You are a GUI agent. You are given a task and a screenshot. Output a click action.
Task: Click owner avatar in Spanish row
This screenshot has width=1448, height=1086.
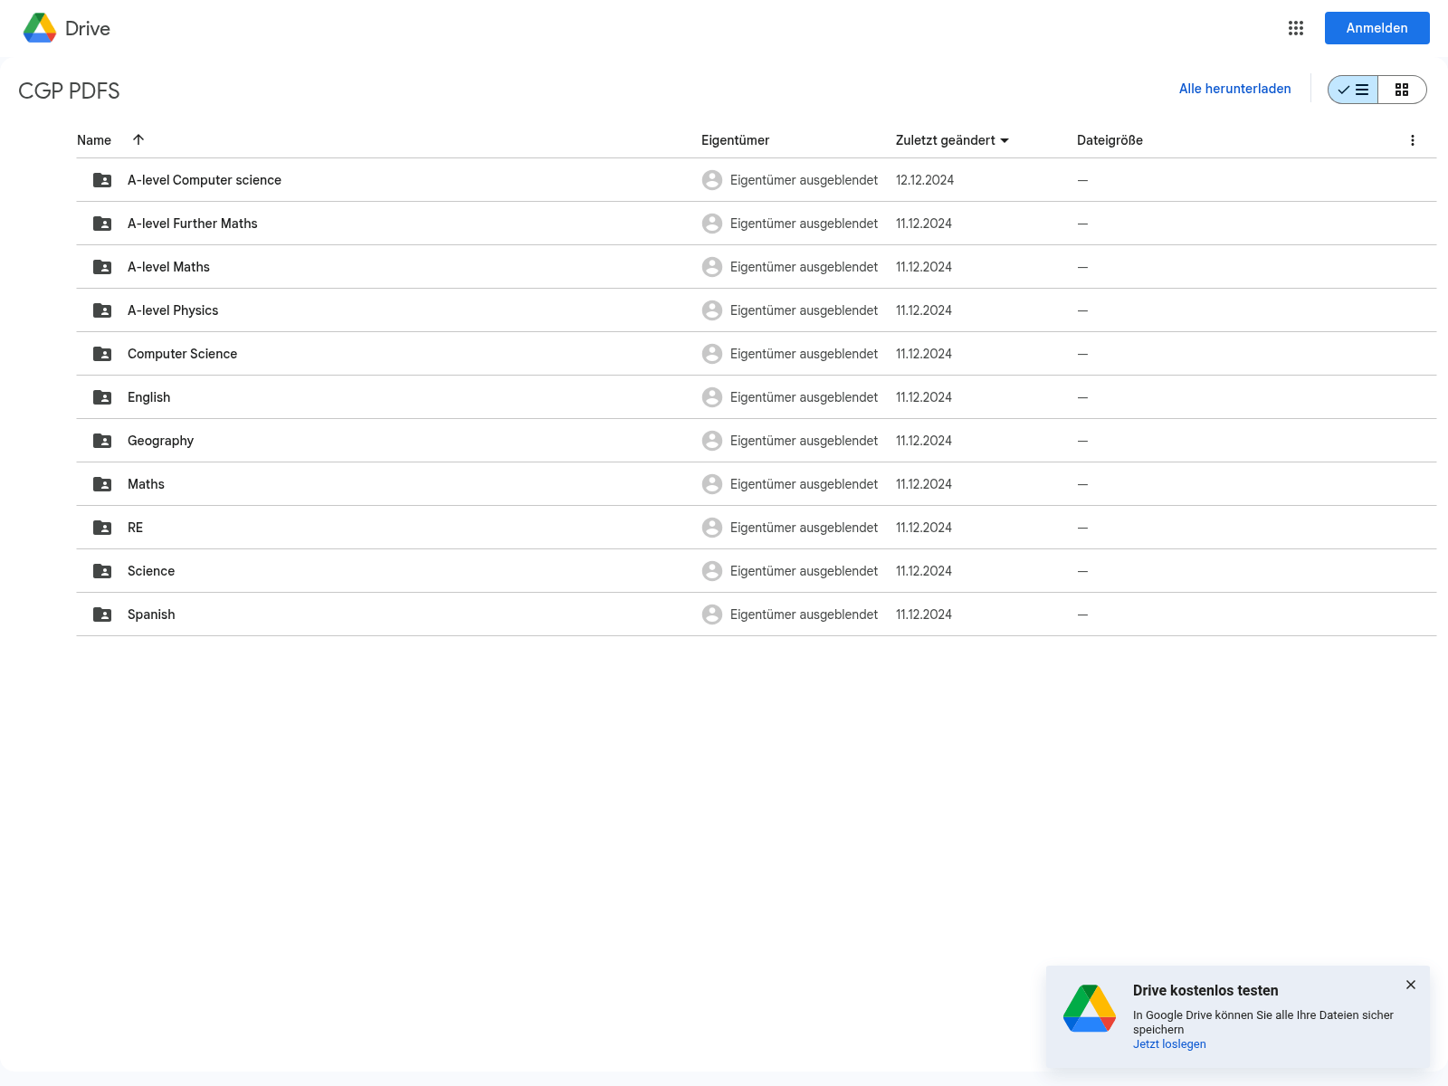[x=712, y=614]
